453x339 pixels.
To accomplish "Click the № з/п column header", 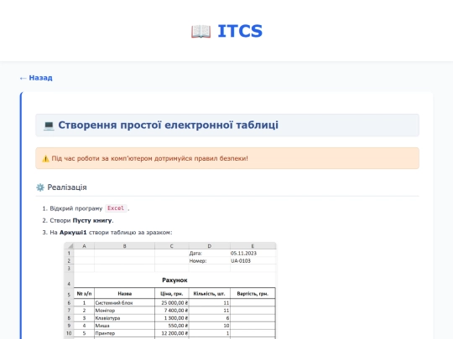I will coord(84,294).
